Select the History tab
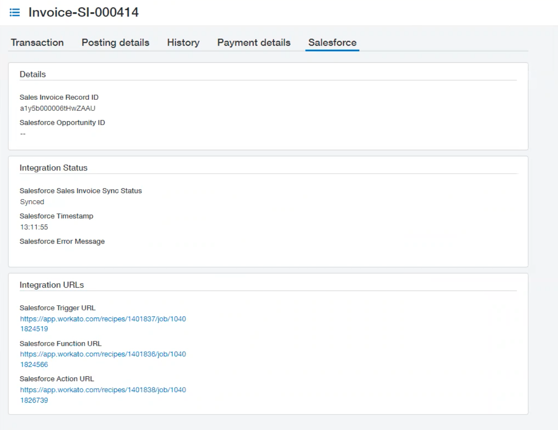Viewport: 558px width, 430px height. coord(183,42)
